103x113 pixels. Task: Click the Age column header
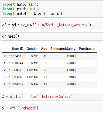point(44,49)
